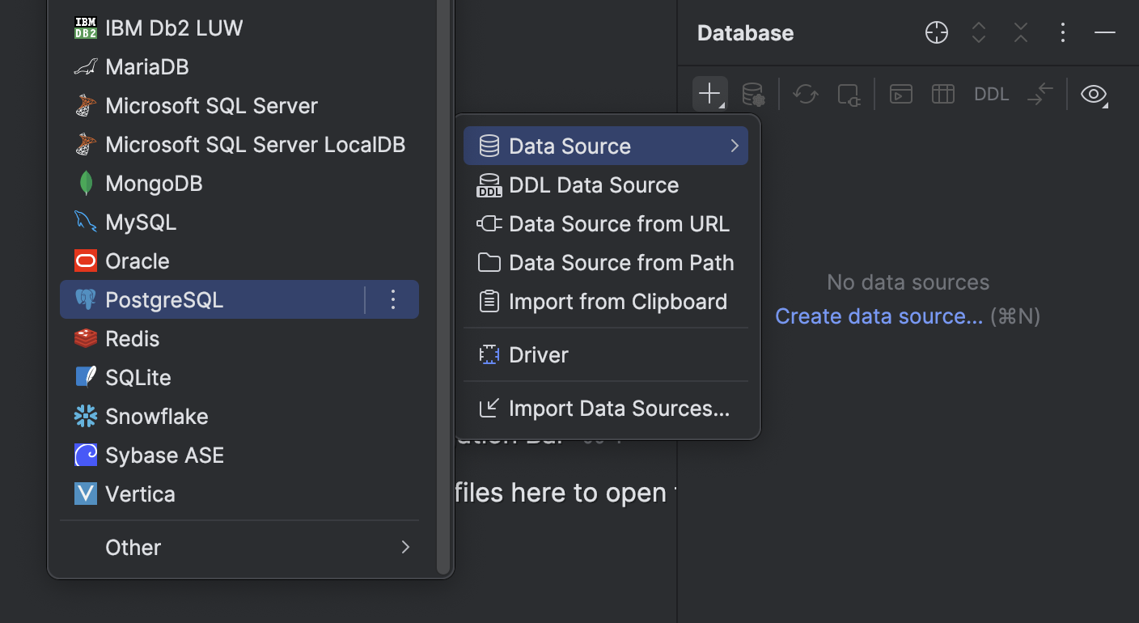Choose DDL Data Source entry
The height and width of the screenshot is (623, 1139).
click(x=594, y=184)
